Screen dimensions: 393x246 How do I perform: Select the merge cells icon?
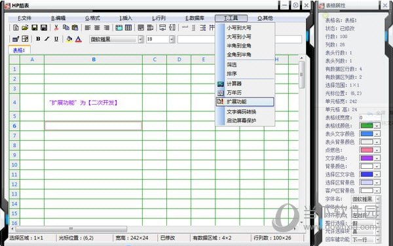(x=203, y=27)
